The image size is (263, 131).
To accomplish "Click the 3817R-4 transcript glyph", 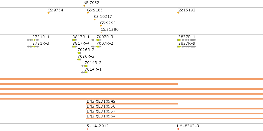I will tap(75, 47).
